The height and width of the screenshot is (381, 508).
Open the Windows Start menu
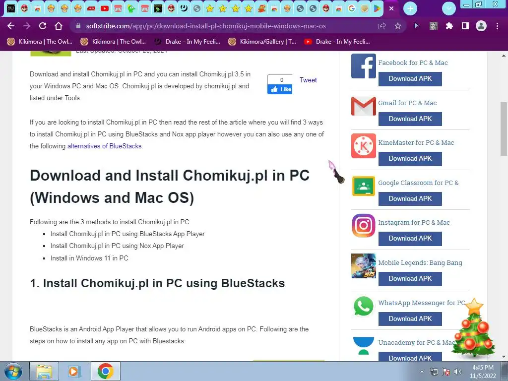(x=13, y=371)
